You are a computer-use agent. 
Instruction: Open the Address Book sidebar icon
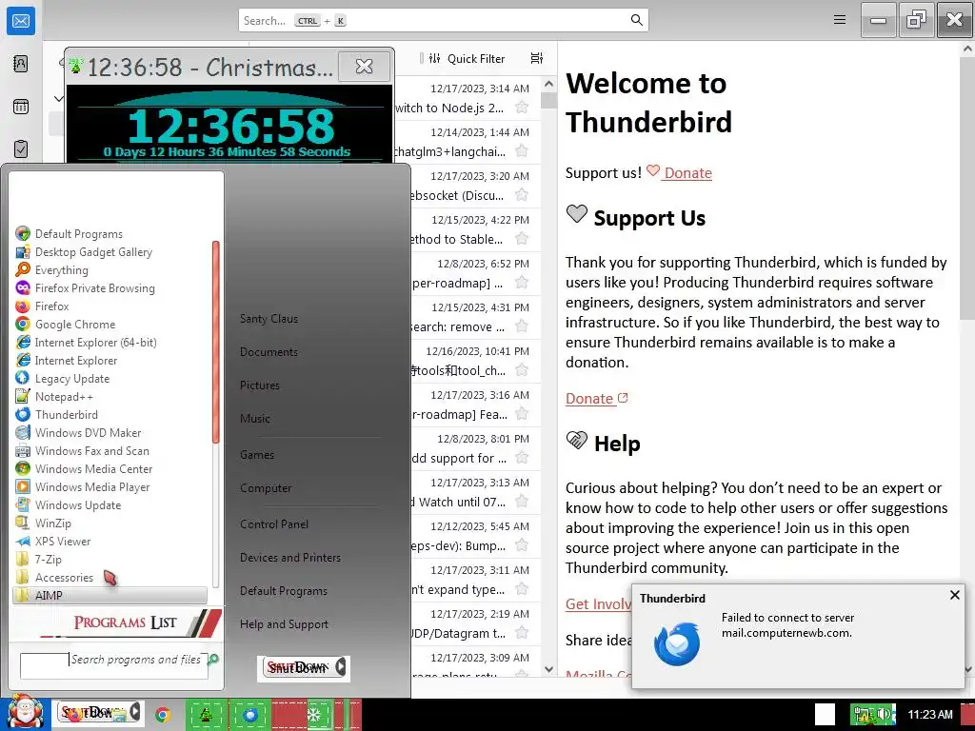(21, 64)
